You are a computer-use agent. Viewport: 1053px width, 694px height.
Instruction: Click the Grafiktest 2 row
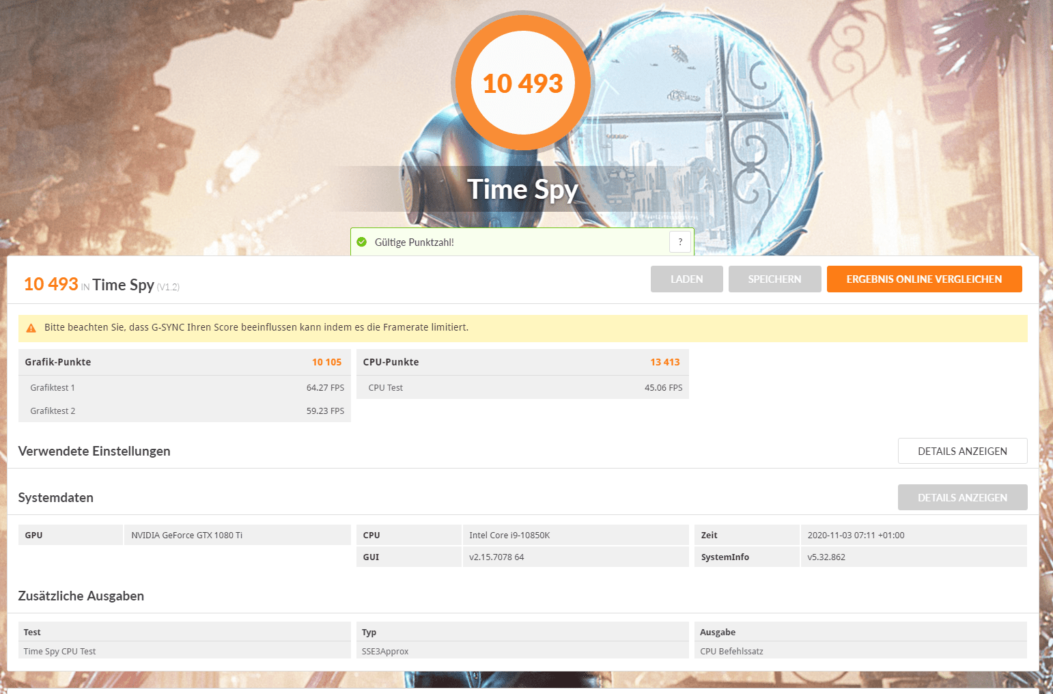184,411
